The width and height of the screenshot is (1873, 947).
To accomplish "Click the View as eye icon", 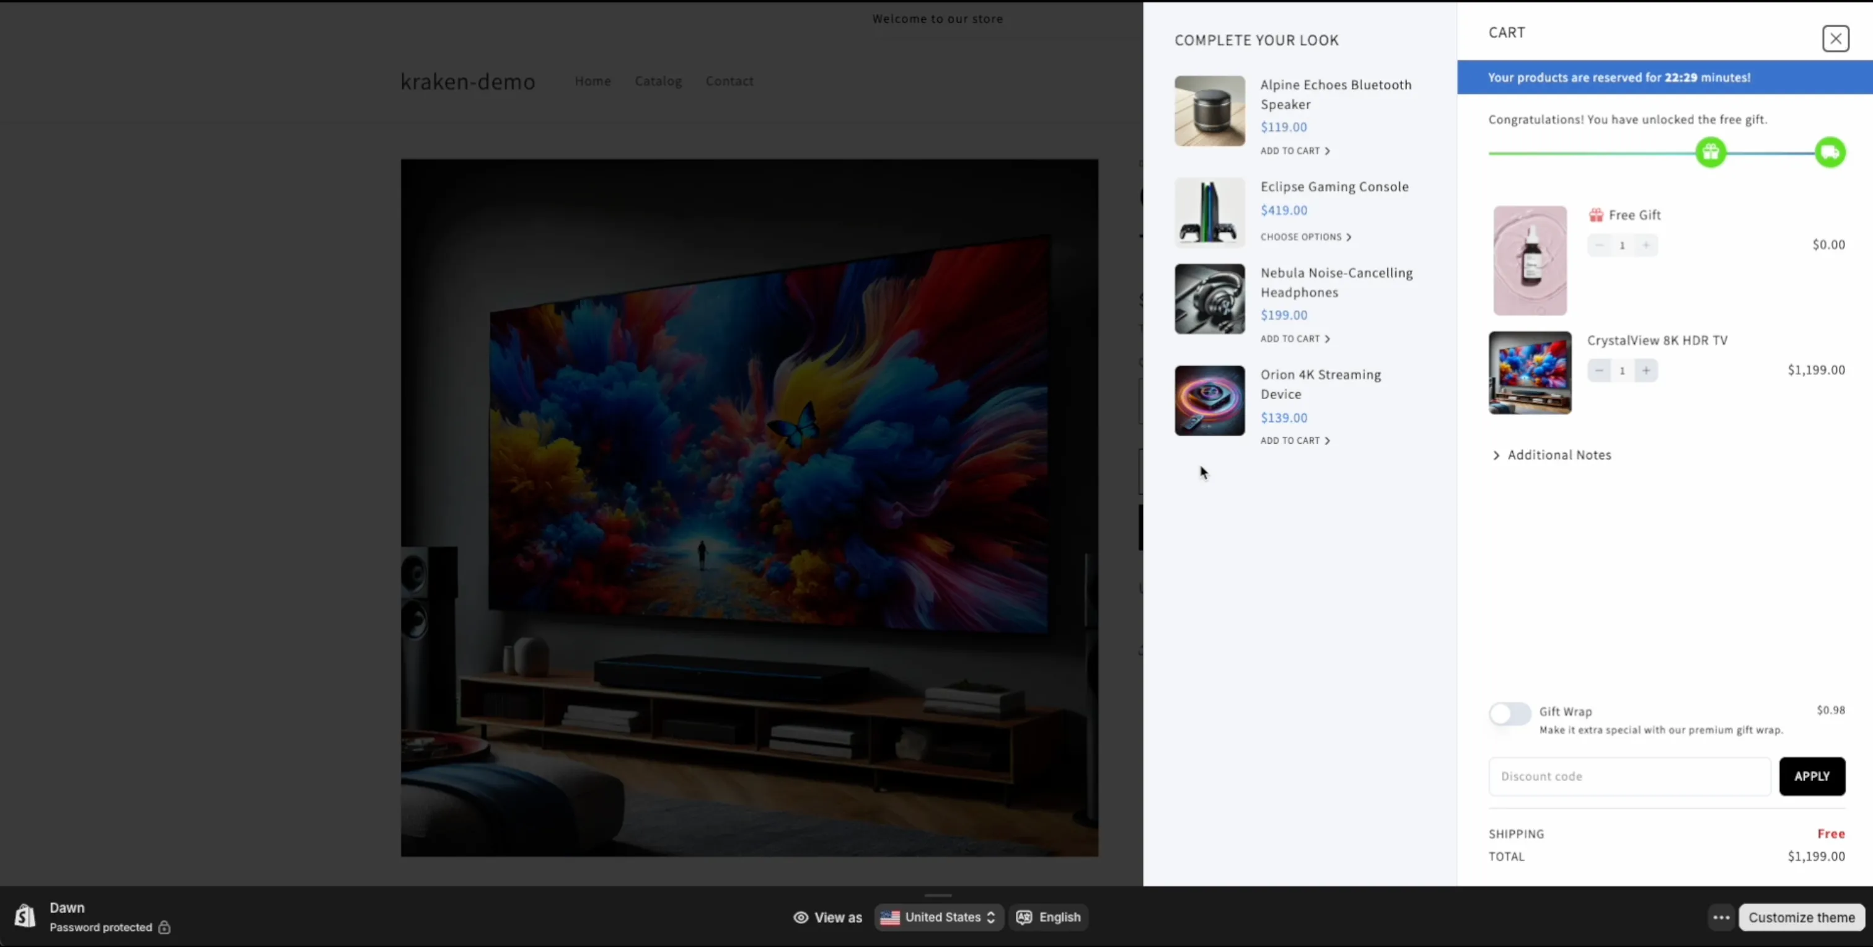I will tap(801, 917).
